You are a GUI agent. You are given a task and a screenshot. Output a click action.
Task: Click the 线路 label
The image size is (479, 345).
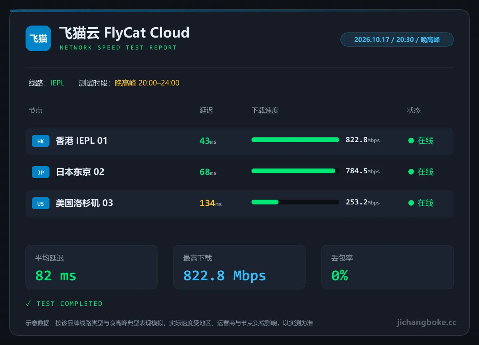[38, 83]
